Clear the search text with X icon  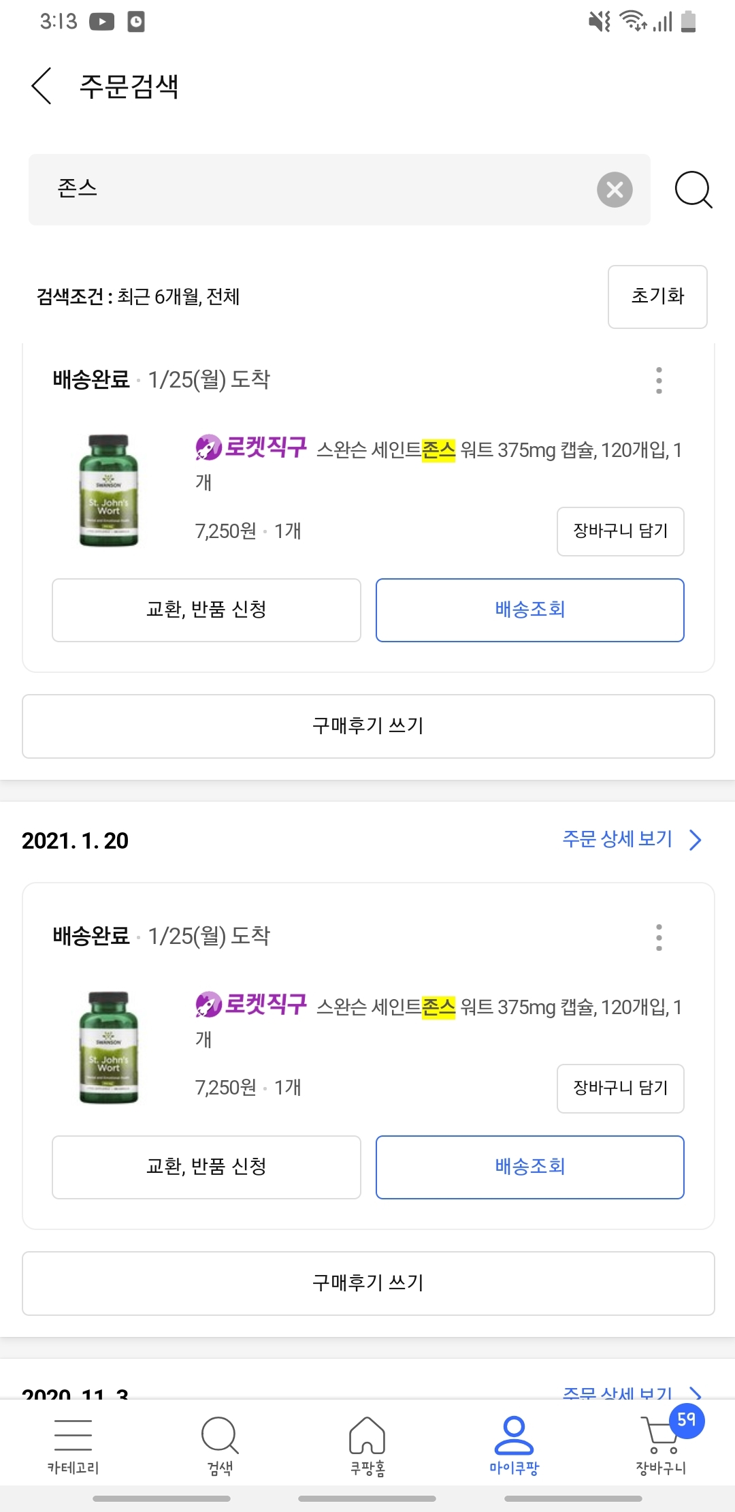click(x=615, y=189)
